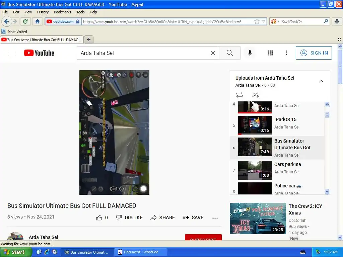Image resolution: width=343 pixels, height=257 pixels.
Task: Click the search bar magnifier icon in browser
Action: 326,21
